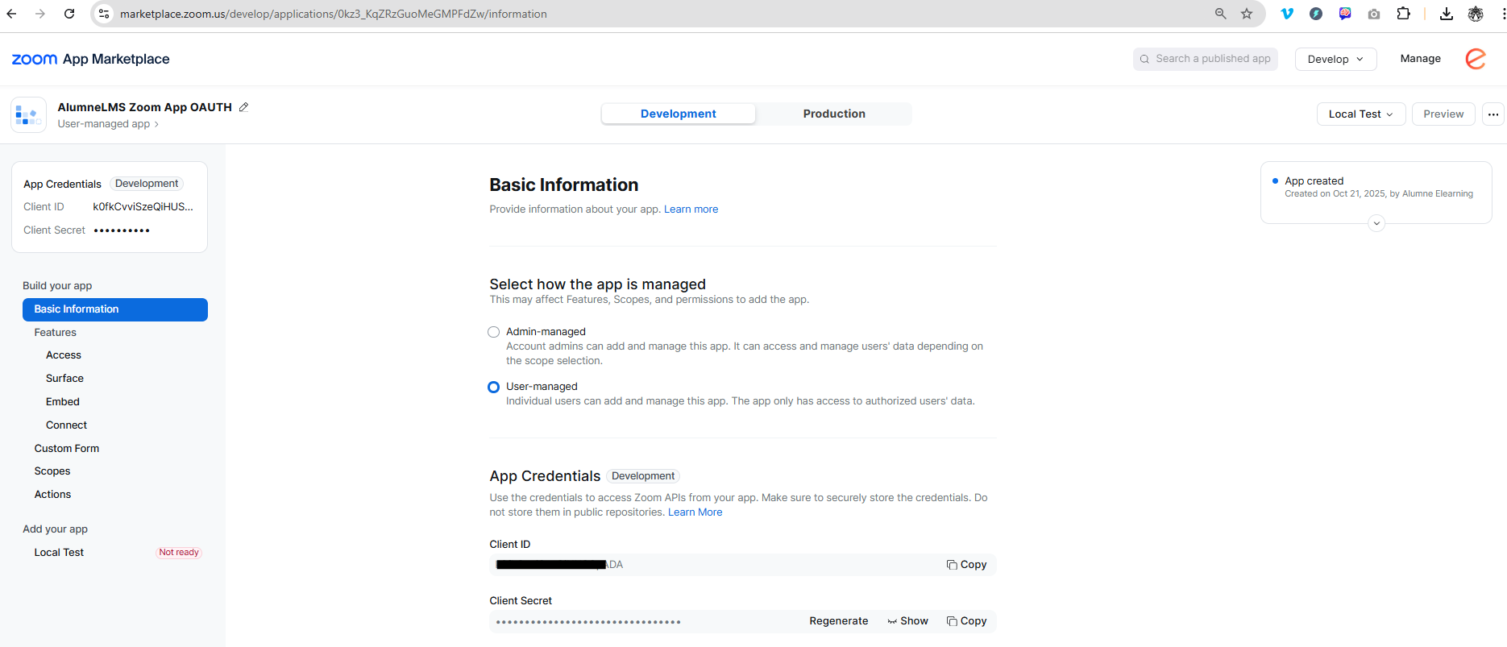The width and height of the screenshot is (1507, 647).
Task: Open the Develop dropdown menu
Action: pos(1335,59)
